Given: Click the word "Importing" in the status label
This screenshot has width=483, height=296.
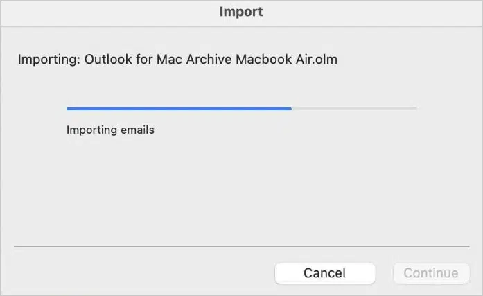Looking at the screenshot, I should [x=91, y=130].
